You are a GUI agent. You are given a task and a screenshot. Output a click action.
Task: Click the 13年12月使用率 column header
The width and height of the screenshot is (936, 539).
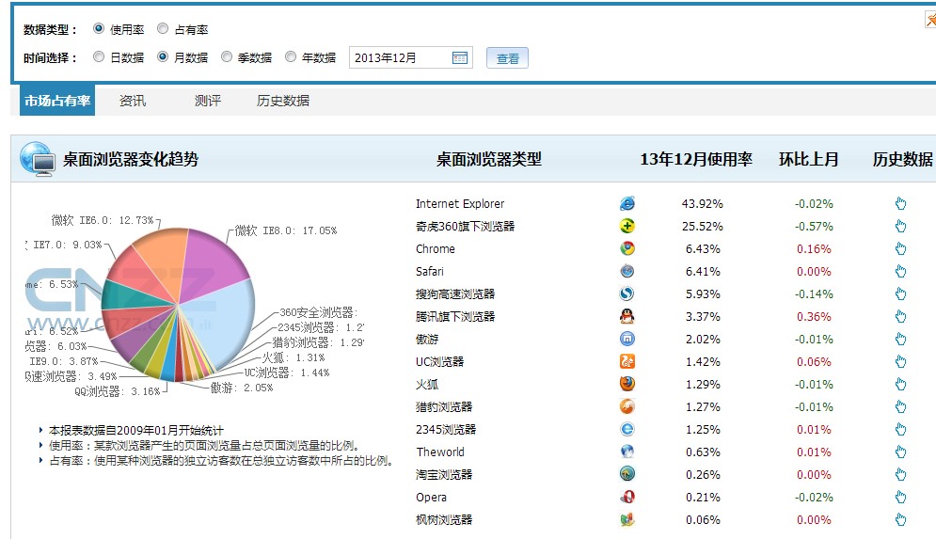point(696,159)
